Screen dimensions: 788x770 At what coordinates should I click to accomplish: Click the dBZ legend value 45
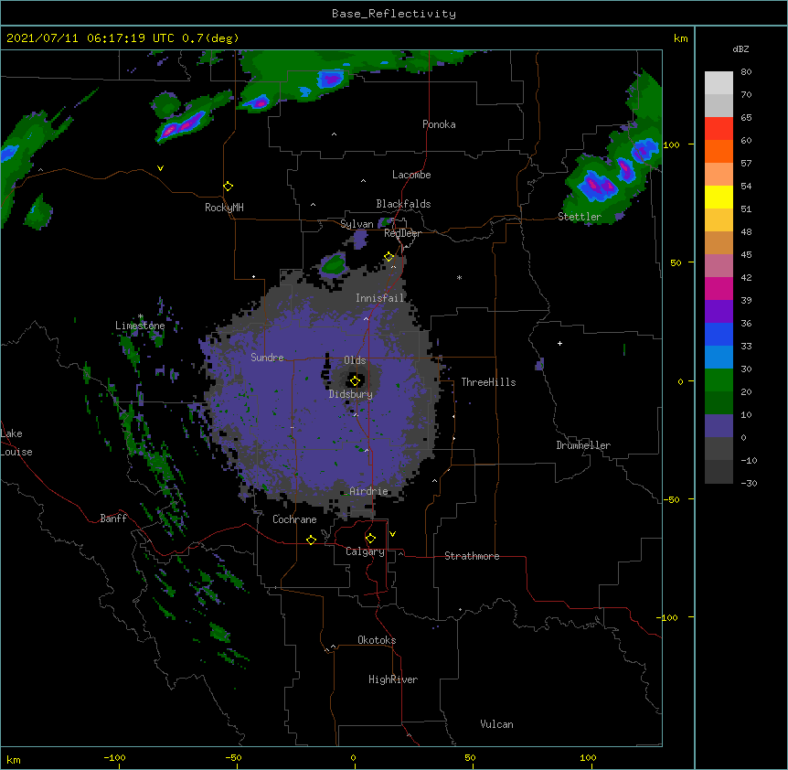(x=746, y=254)
